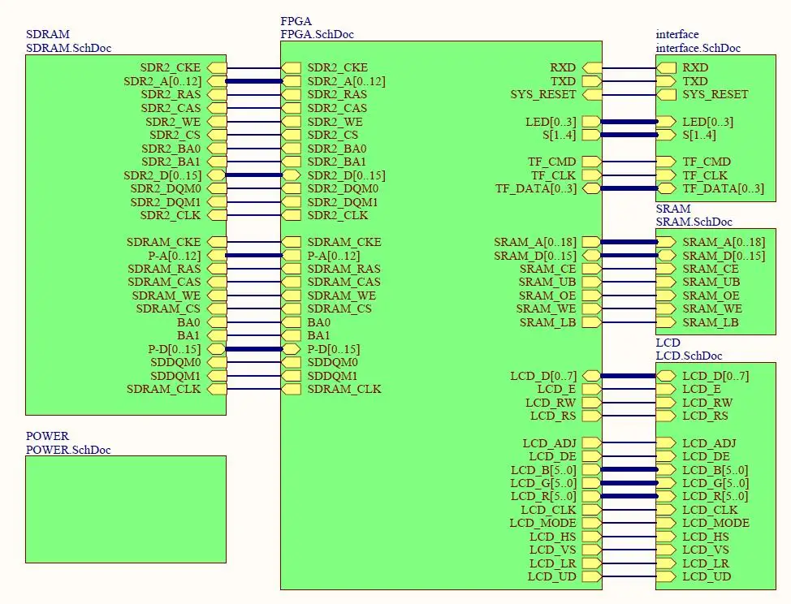Pick the RXD port symbol in interface sheet
This screenshot has height=604, width=791.
coord(667,67)
